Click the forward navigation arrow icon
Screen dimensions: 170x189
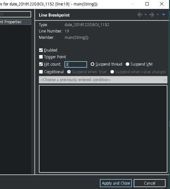pos(152,15)
